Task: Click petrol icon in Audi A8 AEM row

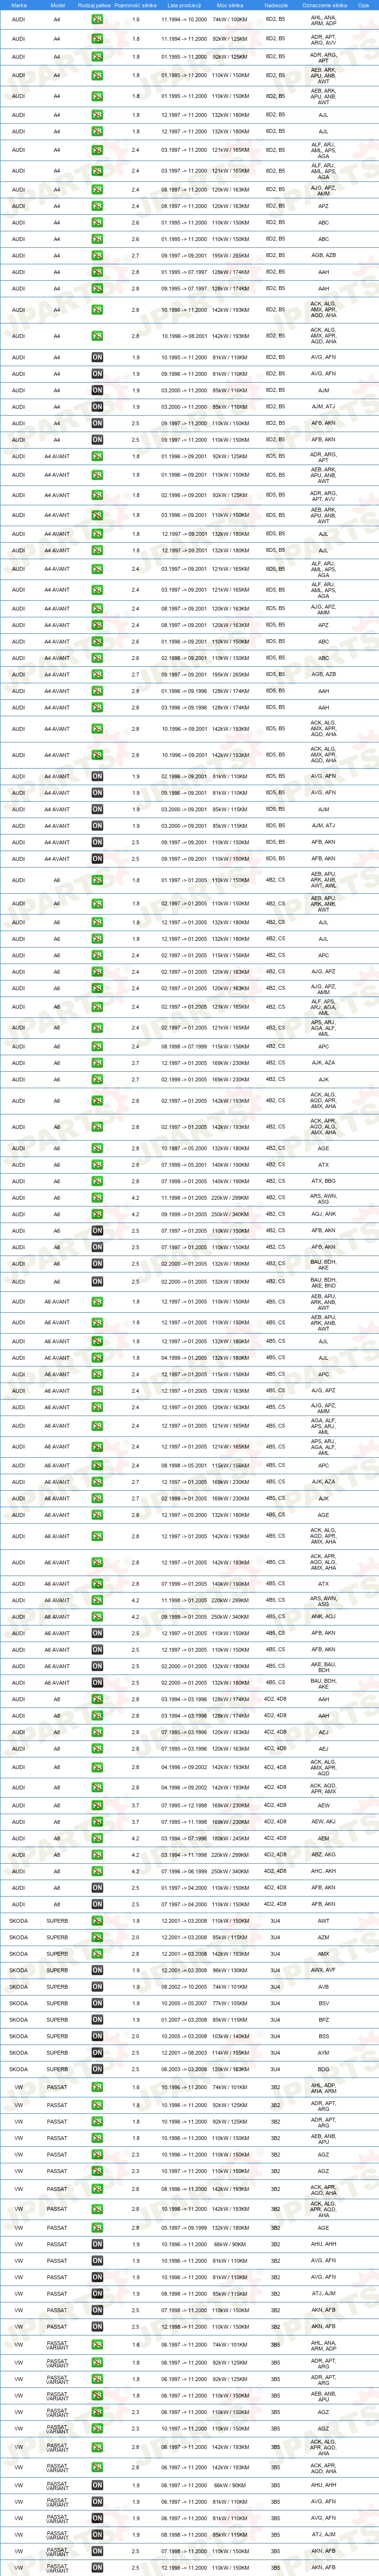Action: 97,1838
